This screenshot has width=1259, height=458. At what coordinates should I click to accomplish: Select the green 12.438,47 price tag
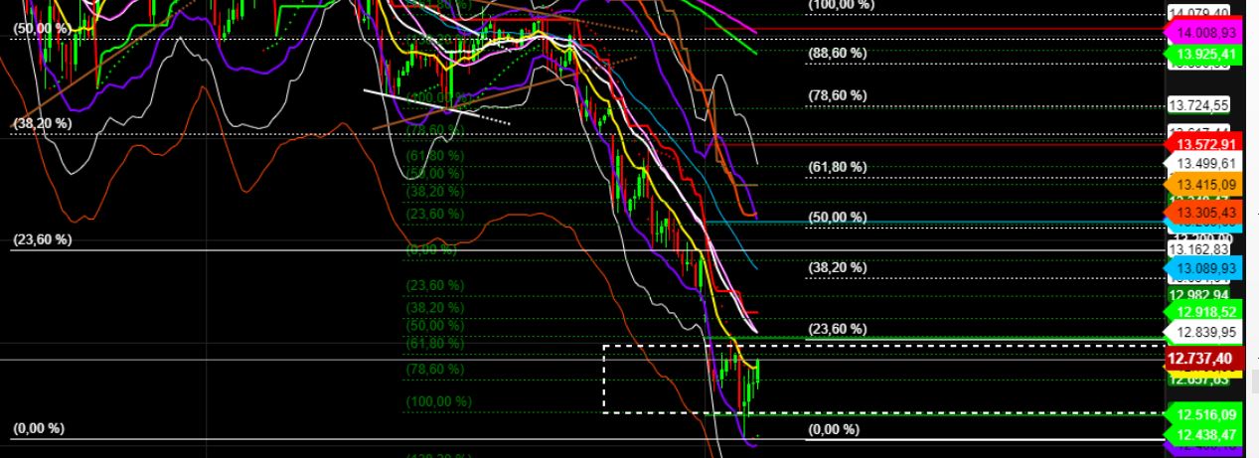tap(1201, 435)
